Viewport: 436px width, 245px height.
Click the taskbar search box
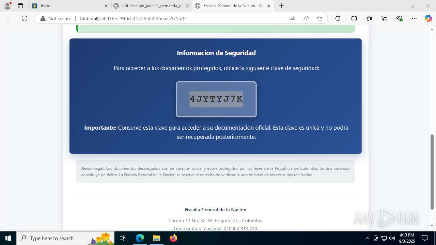pos(65,238)
